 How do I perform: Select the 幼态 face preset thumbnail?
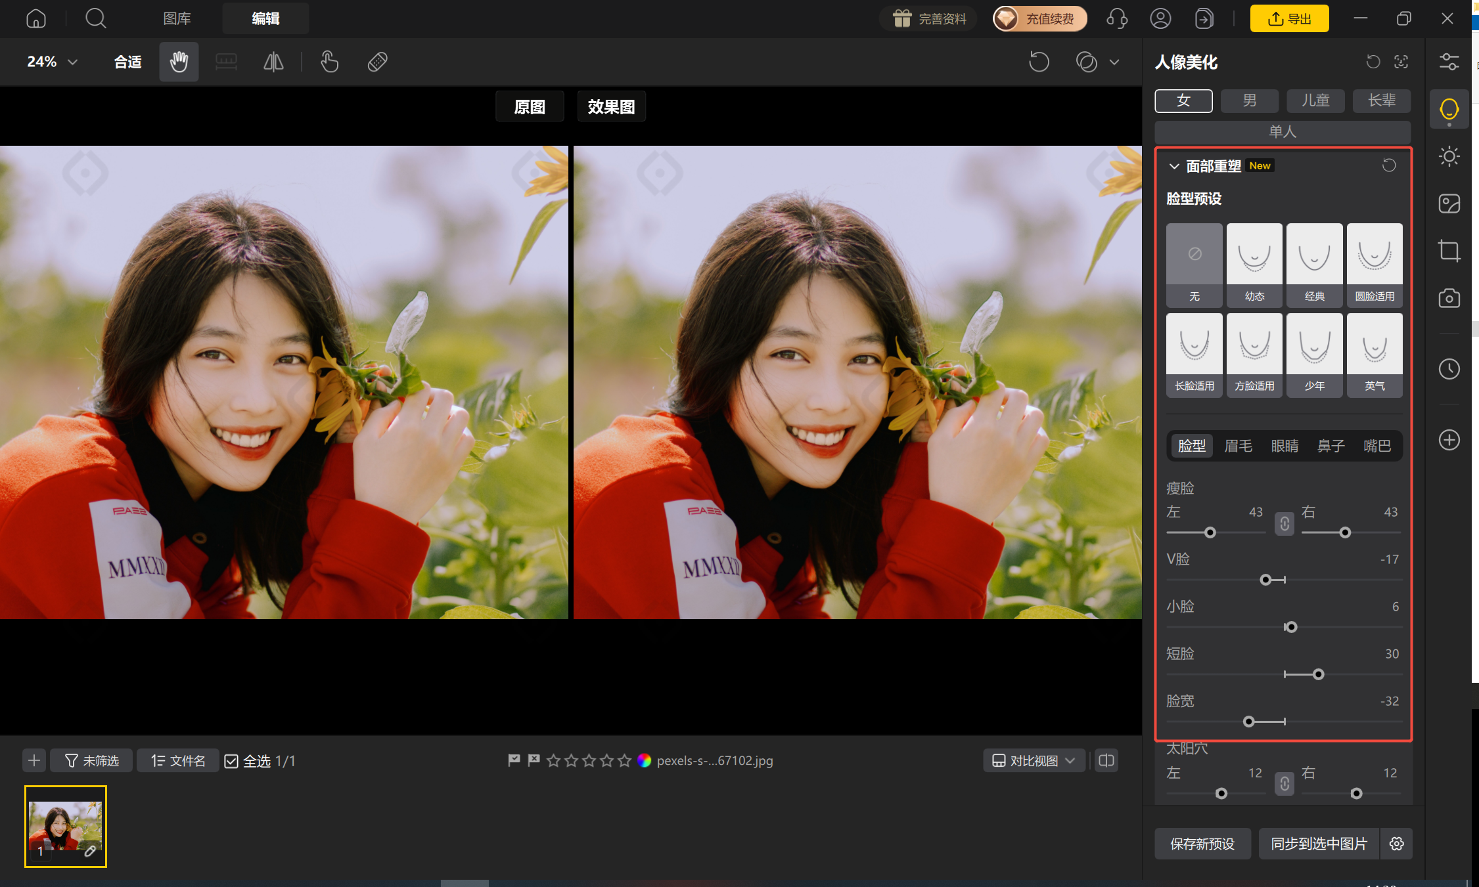[x=1254, y=265]
